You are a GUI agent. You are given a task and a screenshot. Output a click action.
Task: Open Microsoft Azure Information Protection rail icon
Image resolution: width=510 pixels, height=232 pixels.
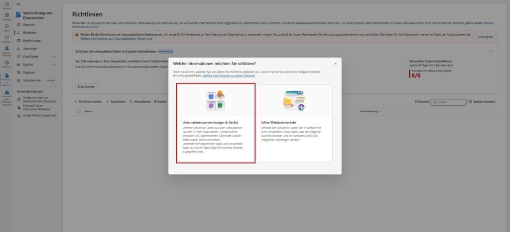6,94
